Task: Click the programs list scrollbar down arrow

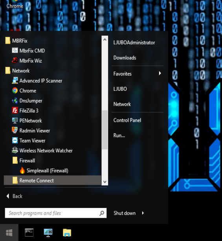Action: tap(105, 182)
